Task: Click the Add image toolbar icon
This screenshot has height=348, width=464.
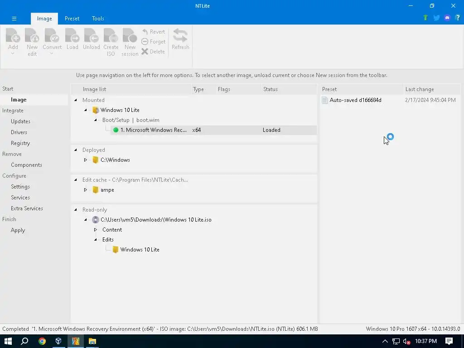Action: tap(13, 35)
